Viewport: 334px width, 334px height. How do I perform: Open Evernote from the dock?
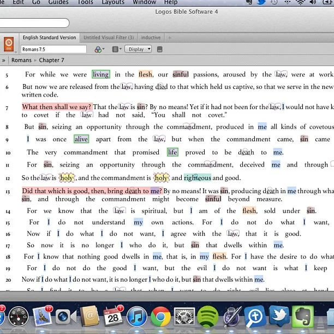click(x=303, y=317)
